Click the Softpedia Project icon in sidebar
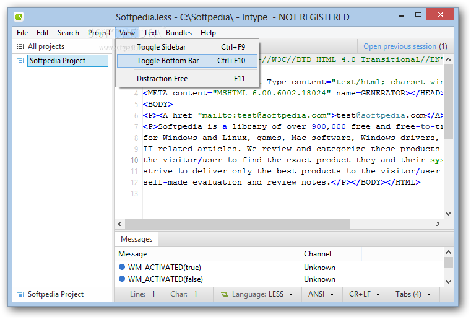The width and height of the screenshot is (471, 319). [20, 61]
